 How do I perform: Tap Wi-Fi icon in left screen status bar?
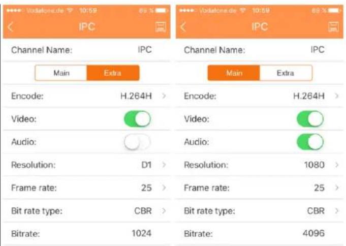point(70,10)
